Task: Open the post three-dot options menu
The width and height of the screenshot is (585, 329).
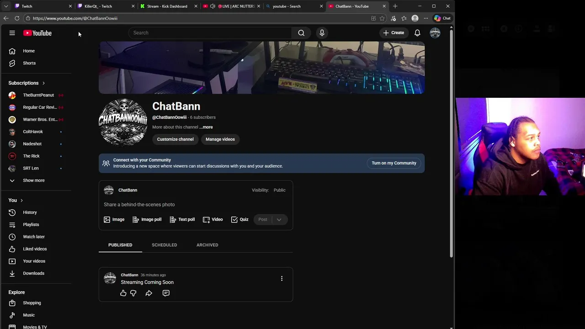Action: point(282,278)
